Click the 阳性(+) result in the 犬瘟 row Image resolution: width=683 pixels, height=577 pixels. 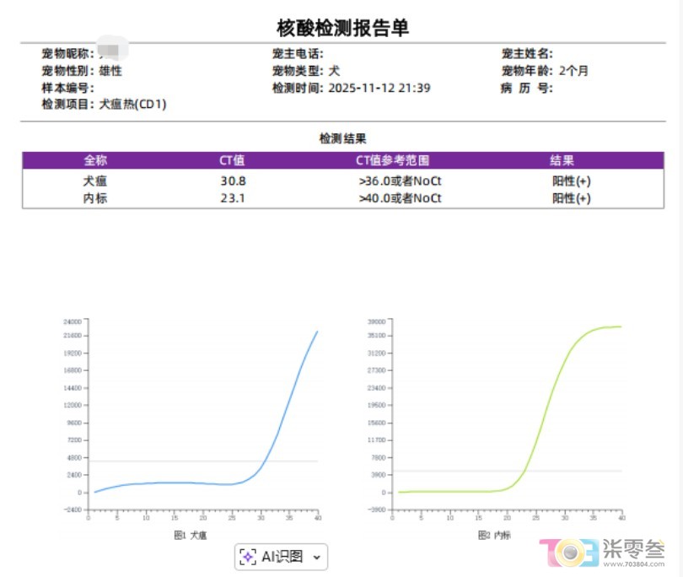[x=571, y=181]
